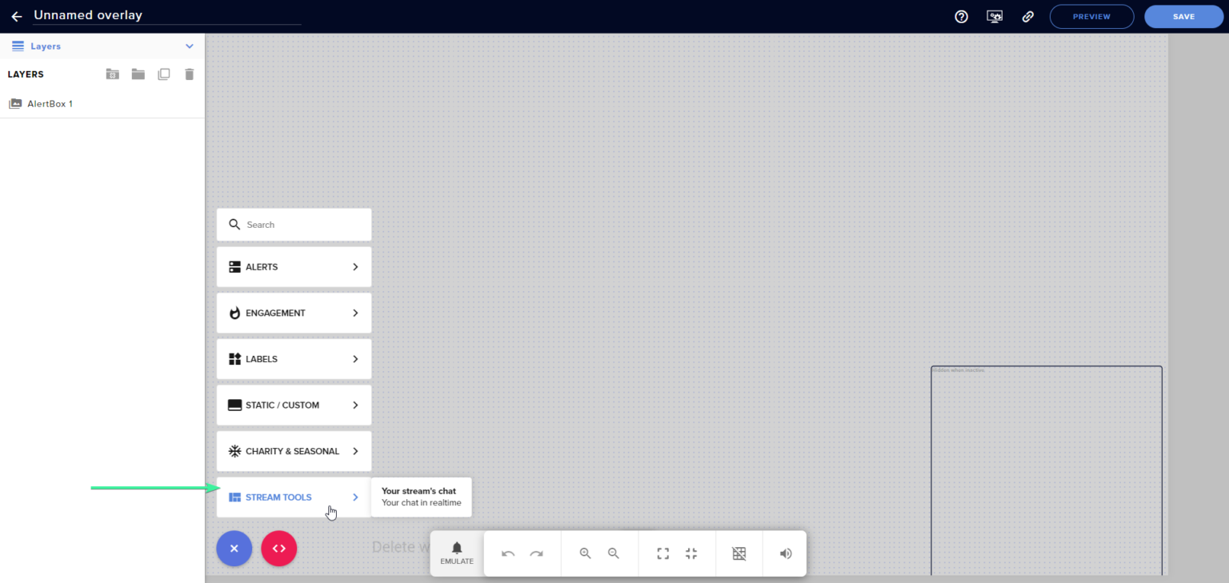Image resolution: width=1229 pixels, height=583 pixels.
Task: Toggle the embed code widget button
Action: click(x=278, y=549)
